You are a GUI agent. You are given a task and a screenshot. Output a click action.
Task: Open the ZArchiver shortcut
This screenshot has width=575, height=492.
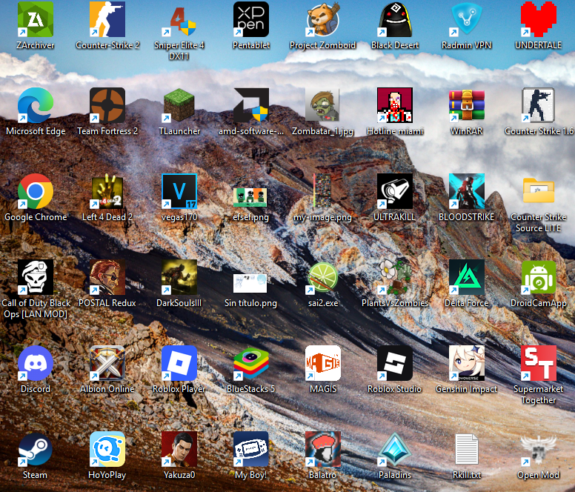pos(36,19)
